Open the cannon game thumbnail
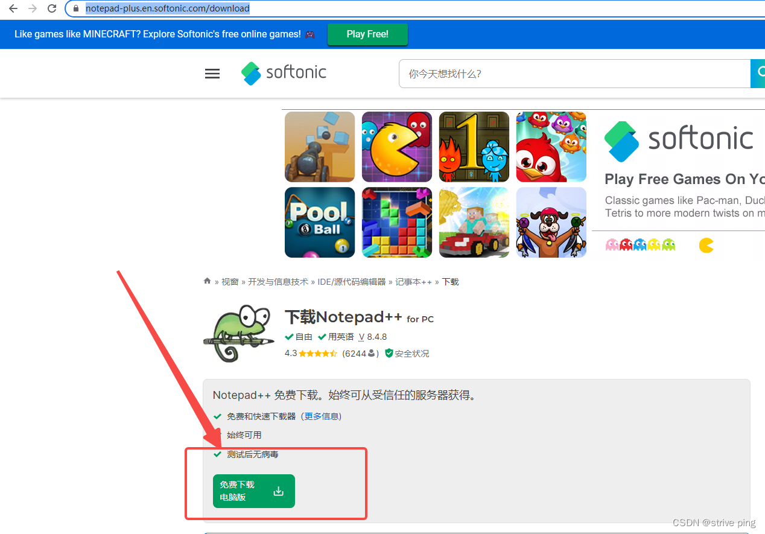Image resolution: width=765 pixels, height=534 pixels. 320,147
